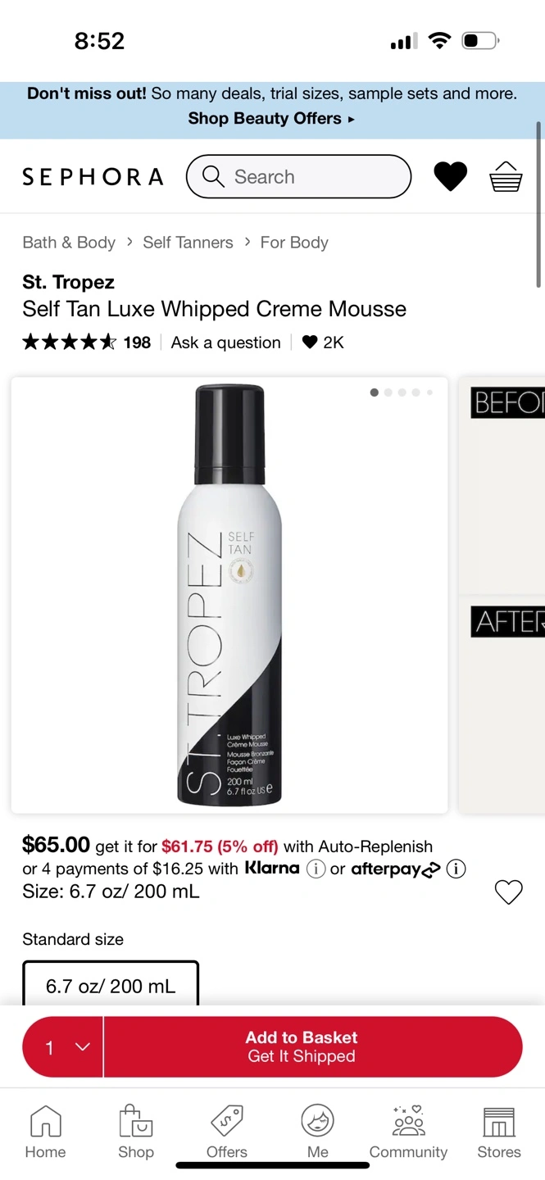Open the Stores tab icon

coord(498,1122)
